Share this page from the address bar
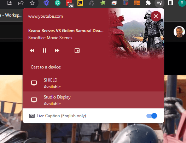The image size is (186, 143). (x=21, y=3)
